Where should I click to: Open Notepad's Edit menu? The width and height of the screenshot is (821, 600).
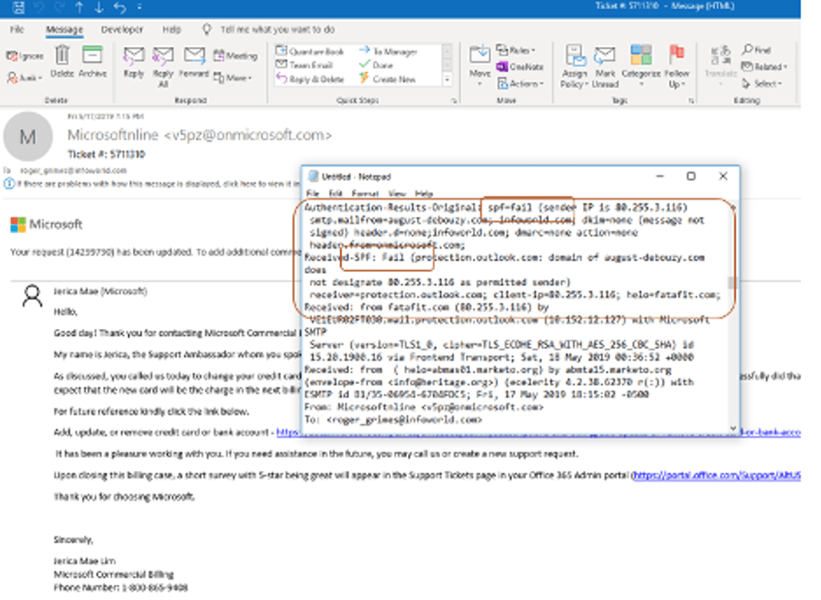(x=335, y=193)
